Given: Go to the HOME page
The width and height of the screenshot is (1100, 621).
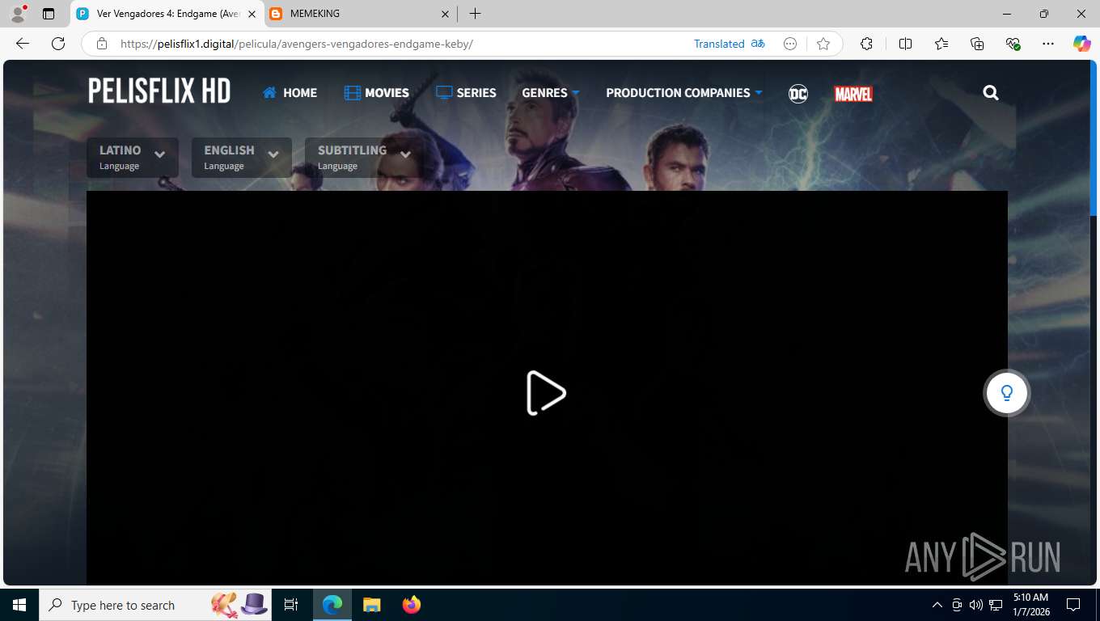Looking at the screenshot, I should pyautogui.click(x=290, y=93).
